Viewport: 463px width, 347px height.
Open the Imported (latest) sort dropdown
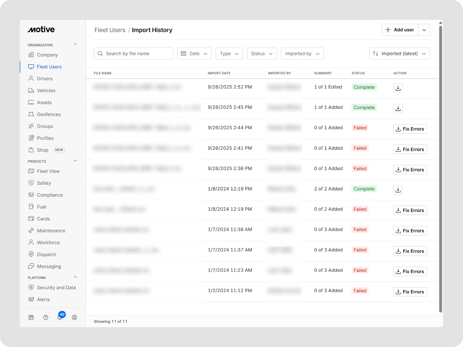pyautogui.click(x=399, y=53)
